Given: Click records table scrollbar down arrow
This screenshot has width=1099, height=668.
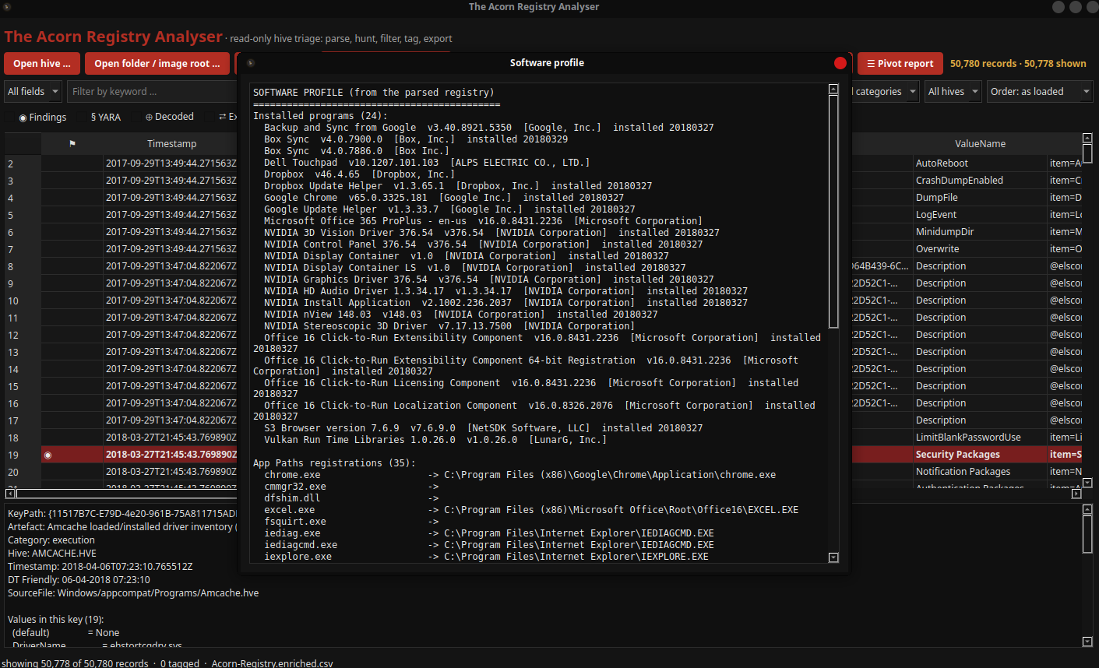Looking at the screenshot, I should click(x=1087, y=483).
